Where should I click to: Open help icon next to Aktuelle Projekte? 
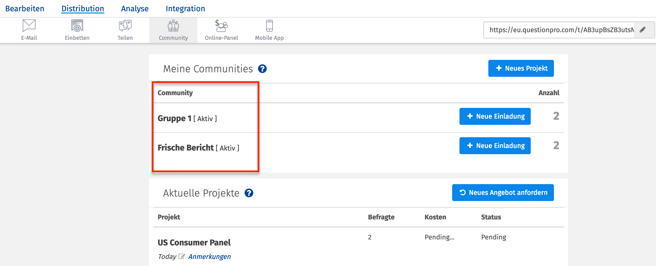coord(249,193)
